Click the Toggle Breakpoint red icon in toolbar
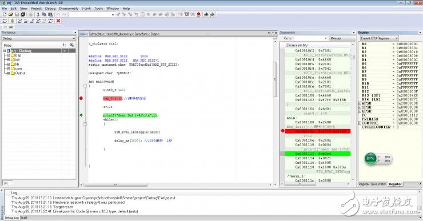 199,14
